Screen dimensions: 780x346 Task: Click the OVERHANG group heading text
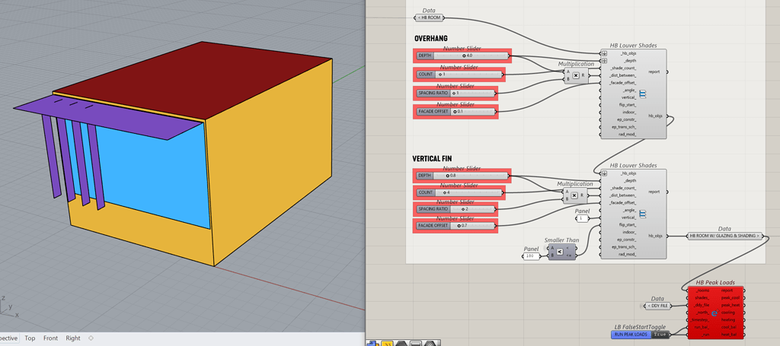click(x=431, y=38)
